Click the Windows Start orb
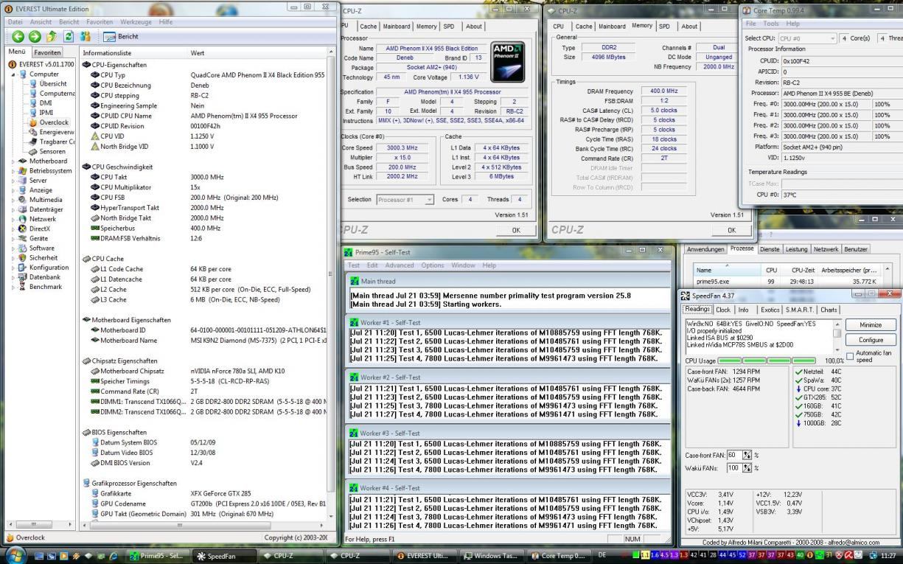The height and width of the screenshot is (564, 903). [16, 555]
